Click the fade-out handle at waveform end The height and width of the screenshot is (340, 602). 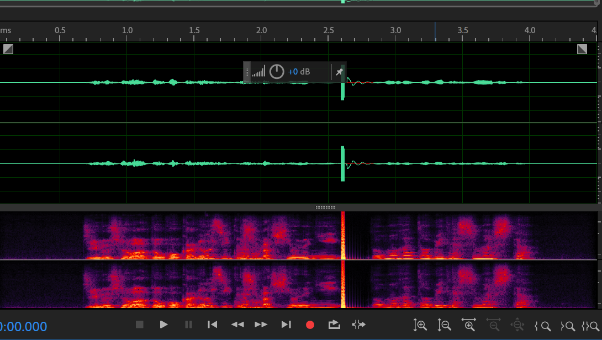[582, 49]
